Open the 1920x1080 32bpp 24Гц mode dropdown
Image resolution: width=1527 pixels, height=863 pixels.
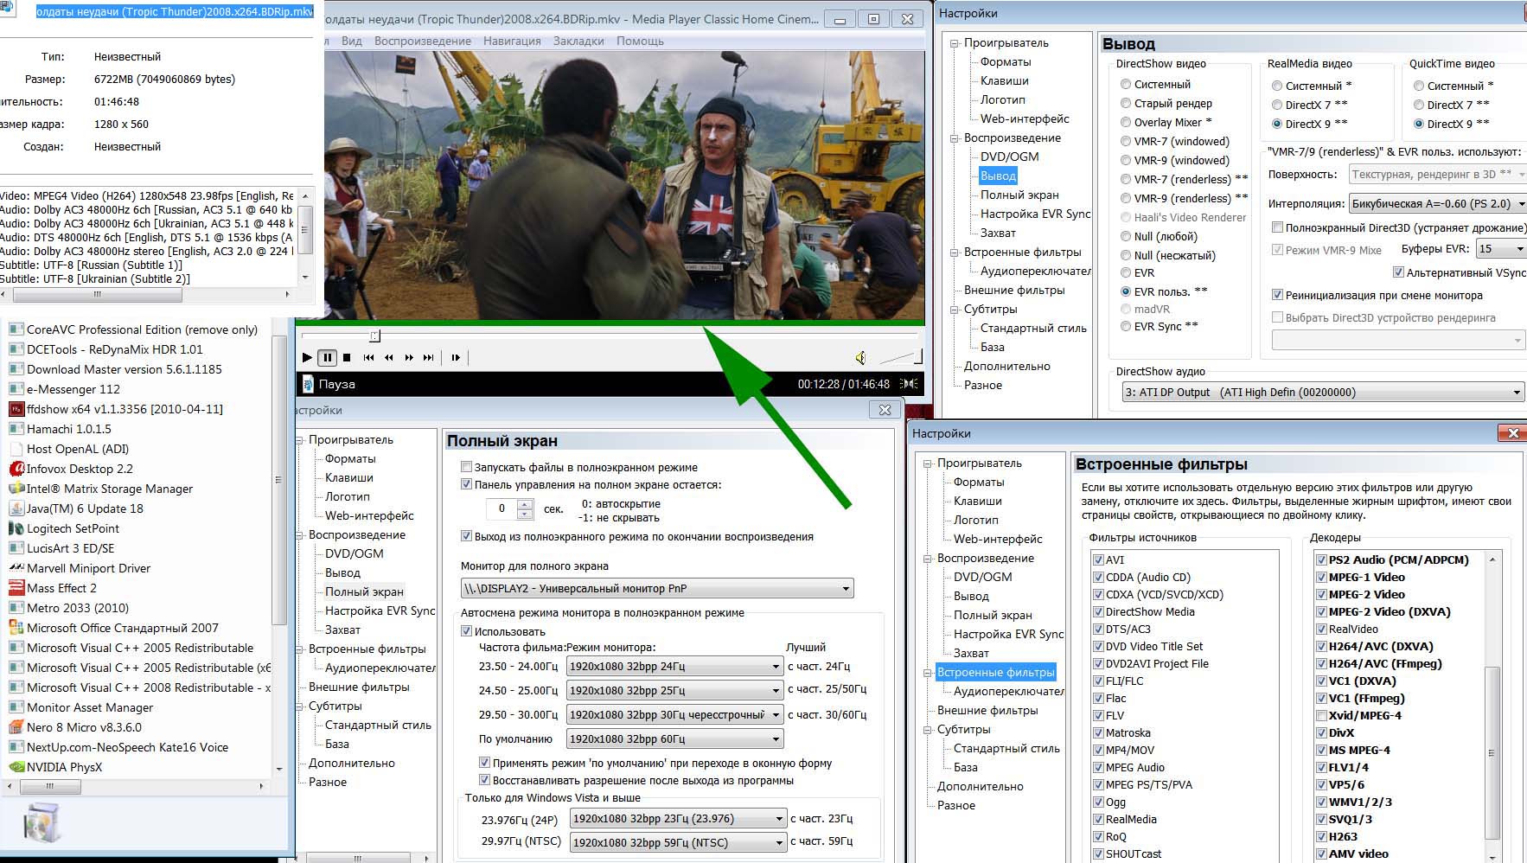coord(674,666)
